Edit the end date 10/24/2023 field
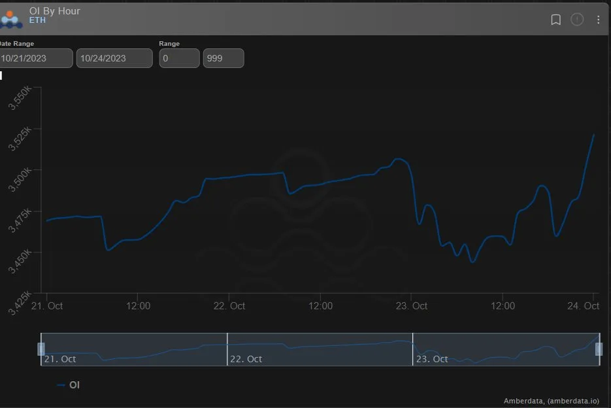 [114, 58]
